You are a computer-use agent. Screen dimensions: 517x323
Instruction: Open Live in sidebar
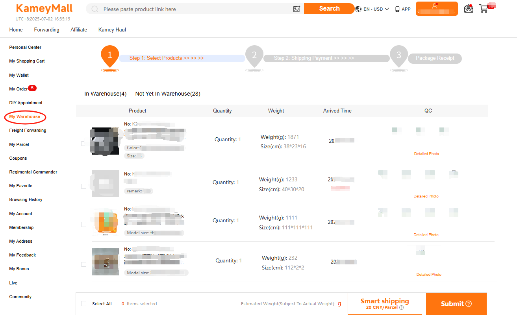pyautogui.click(x=13, y=283)
